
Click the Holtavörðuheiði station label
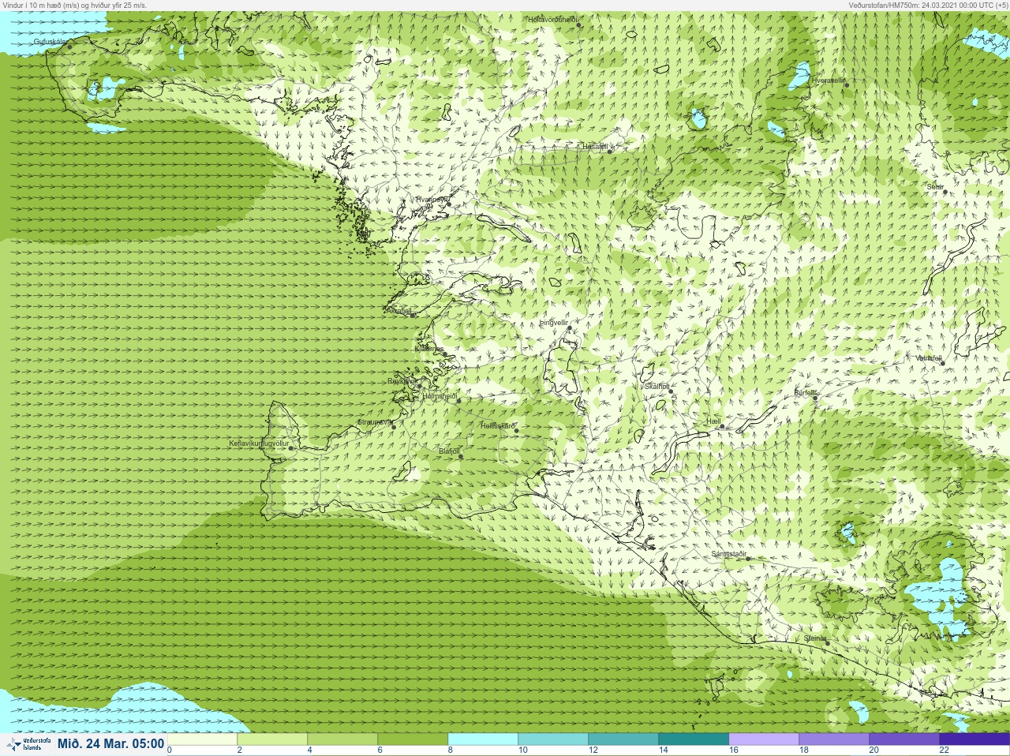(553, 20)
